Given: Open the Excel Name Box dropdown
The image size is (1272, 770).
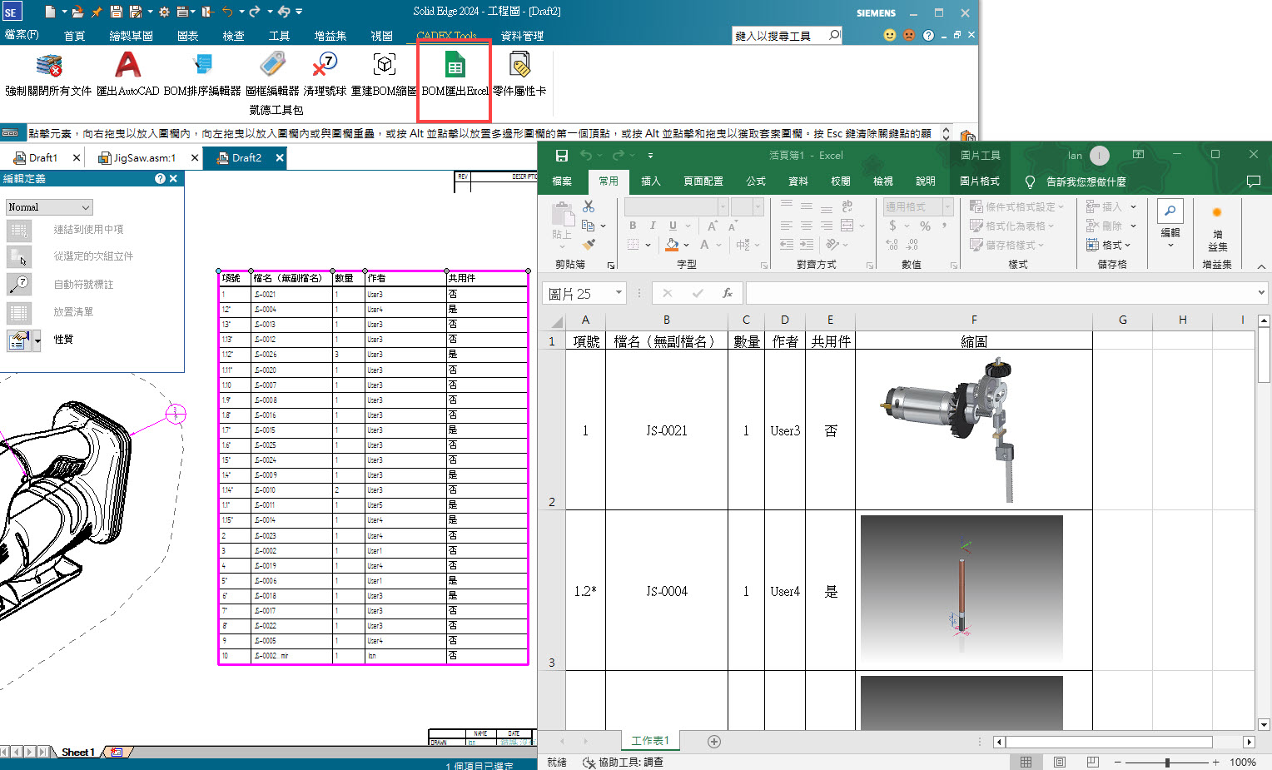Looking at the screenshot, I should coord(619,293).
